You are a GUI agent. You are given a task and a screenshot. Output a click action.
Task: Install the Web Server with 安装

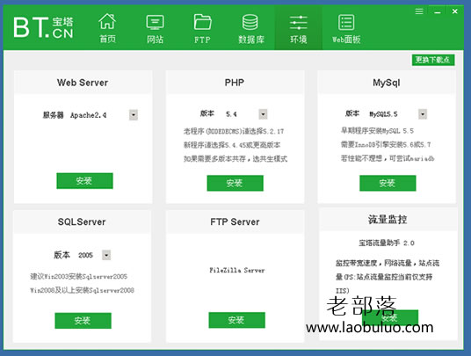[x=84, y=181]
